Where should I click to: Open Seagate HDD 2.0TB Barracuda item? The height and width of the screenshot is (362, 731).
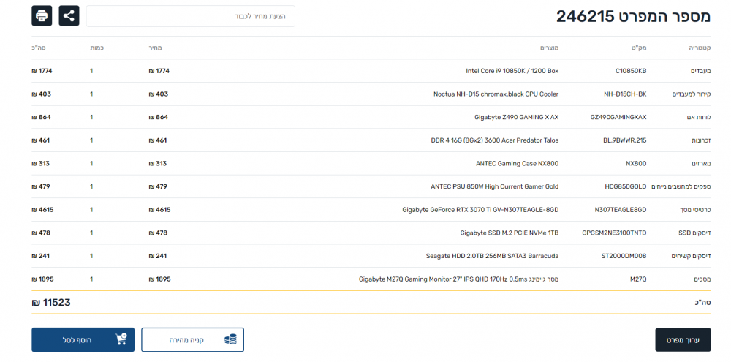[492, 256]
